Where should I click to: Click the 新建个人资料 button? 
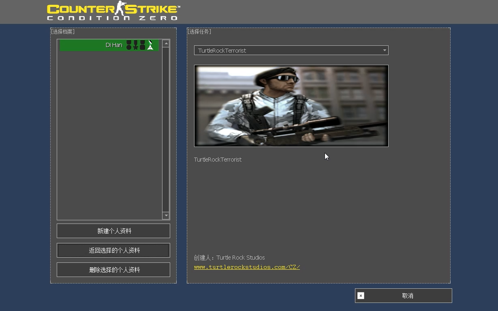(x=113, y=230)
